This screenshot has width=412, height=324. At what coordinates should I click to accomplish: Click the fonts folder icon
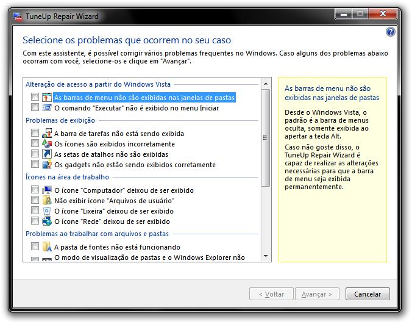click(47, 247)
